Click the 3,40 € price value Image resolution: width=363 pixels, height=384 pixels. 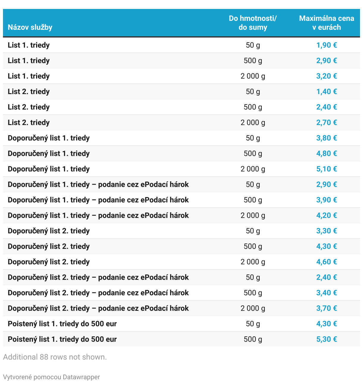pos(326,293)
